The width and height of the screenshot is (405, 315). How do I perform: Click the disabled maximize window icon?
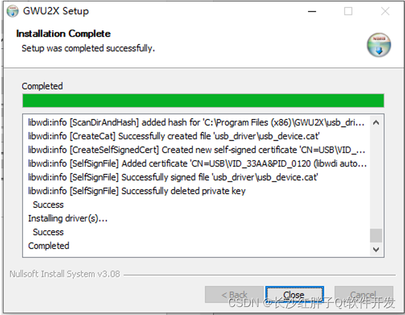click(348, 11)
